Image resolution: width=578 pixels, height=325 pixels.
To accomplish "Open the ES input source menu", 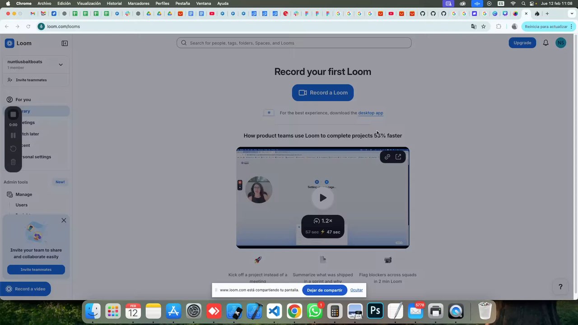I will (x=501, y=3).
